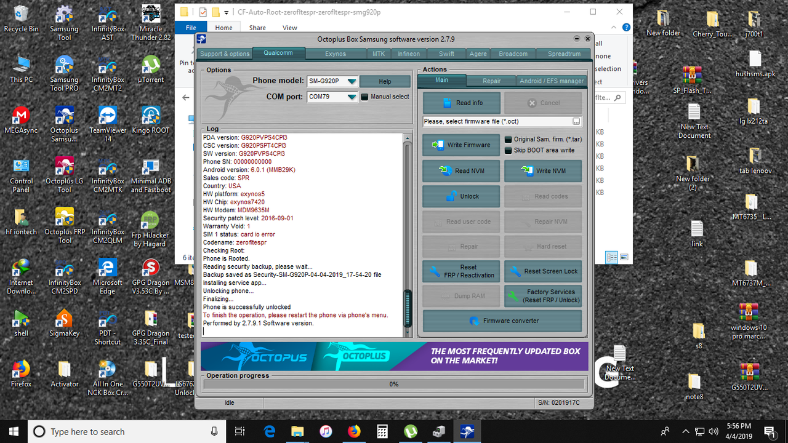Click Reset FRP / Reactivation button

pyautogui.click(x=461, y=271)
